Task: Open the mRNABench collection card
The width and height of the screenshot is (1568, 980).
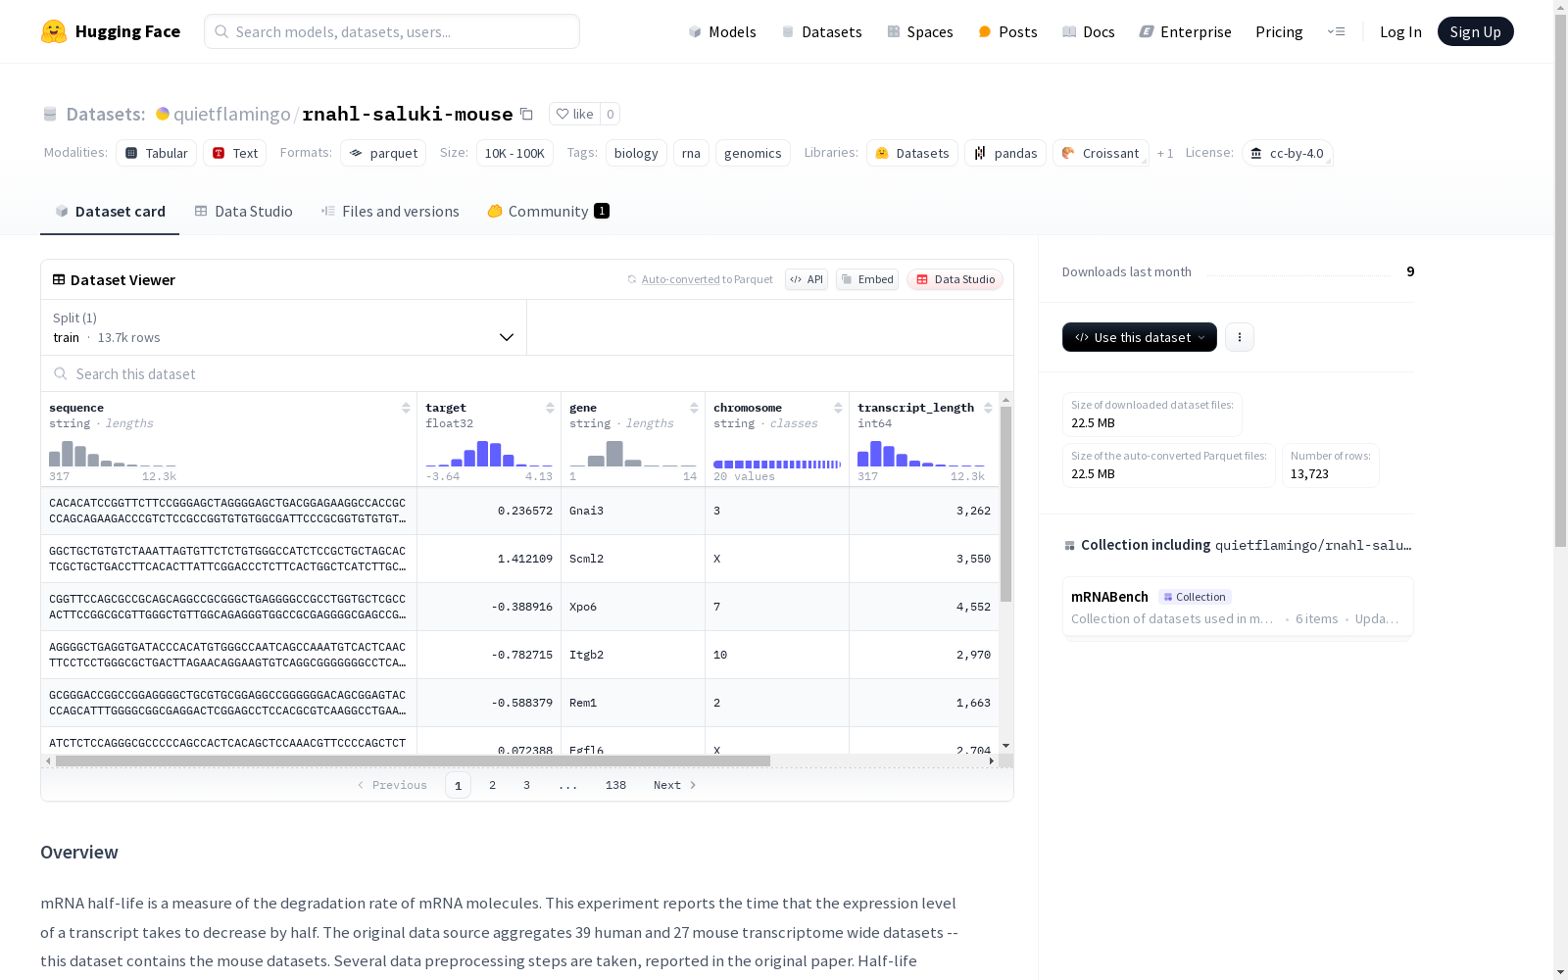Action: (x=1238, y=608)
